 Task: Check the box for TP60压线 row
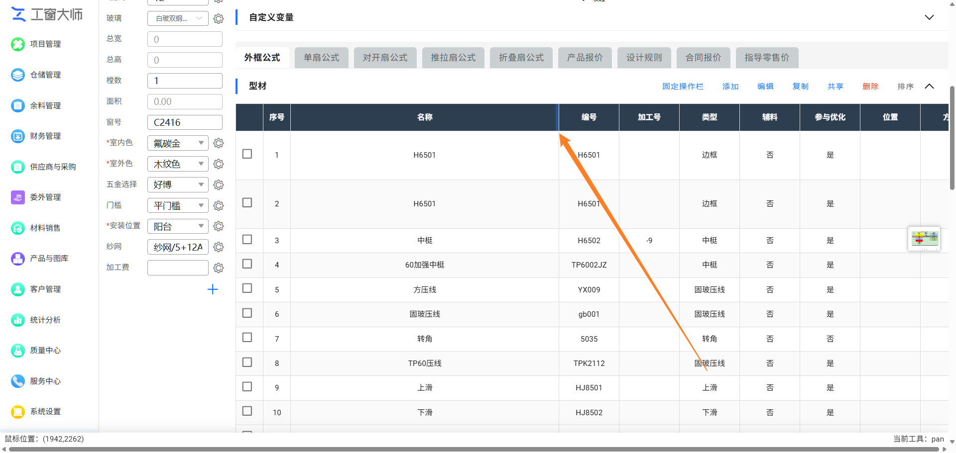247,362
